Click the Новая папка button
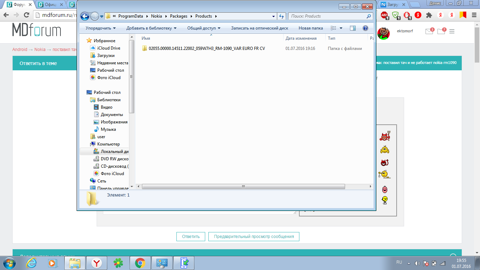Viewport: 480px width, 270px height. tap(311, 28)
